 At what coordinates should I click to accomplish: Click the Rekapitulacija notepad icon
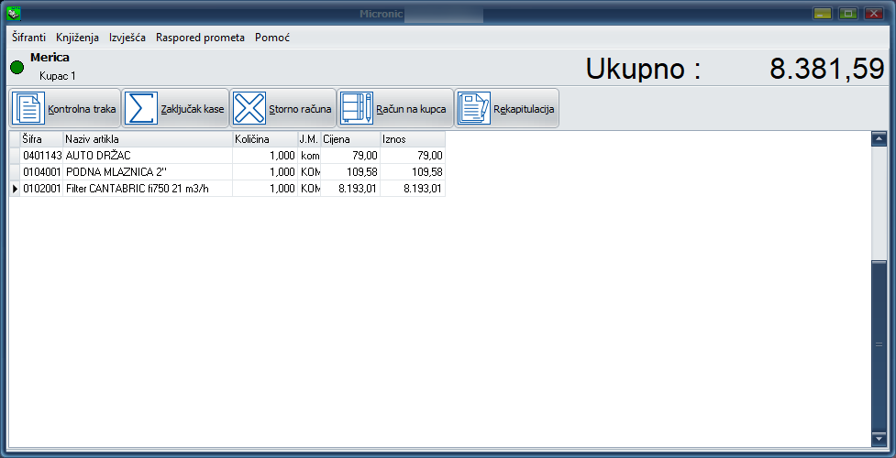click(x=474, y=108)
